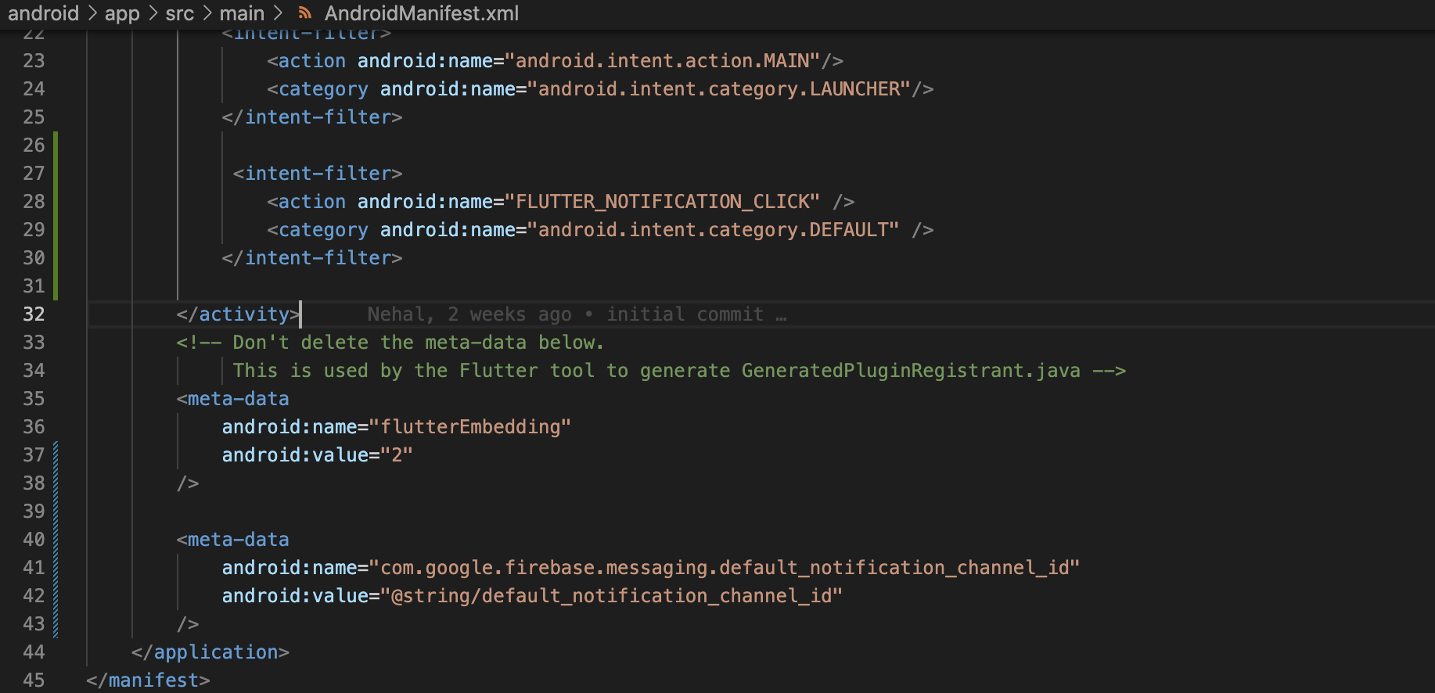Click the XML file icon in breadcrumb
The image size is (1435, 693).
(306, 13)
